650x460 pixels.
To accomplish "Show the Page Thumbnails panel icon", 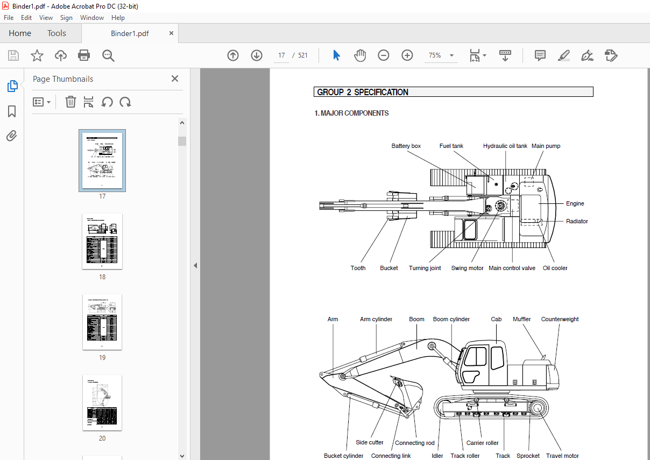I will (12, 86).
